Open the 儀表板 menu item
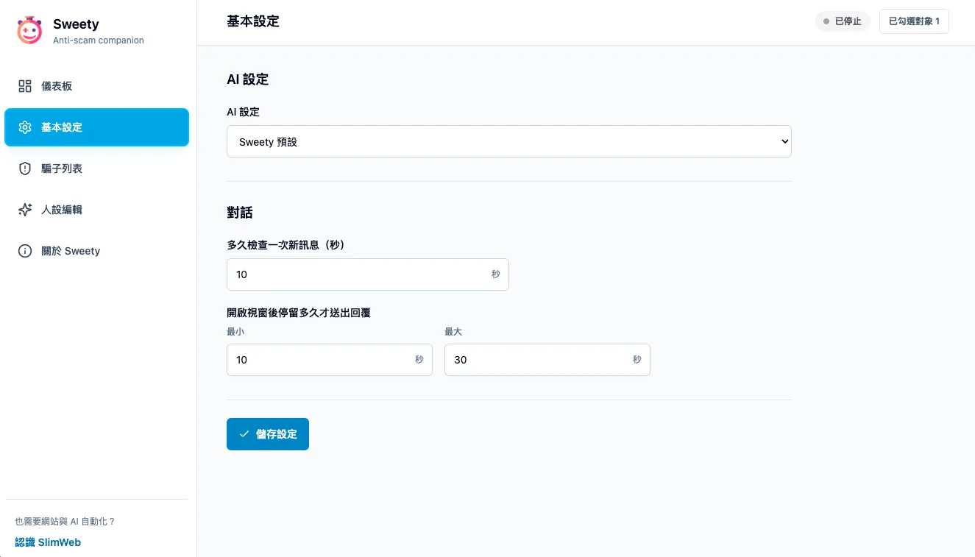The image size is (975, 557). [97, 86]
